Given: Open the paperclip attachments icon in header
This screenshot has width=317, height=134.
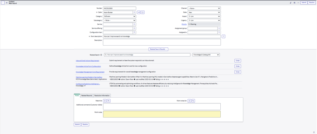Looking at the screenshot, I should pos(290,2).
